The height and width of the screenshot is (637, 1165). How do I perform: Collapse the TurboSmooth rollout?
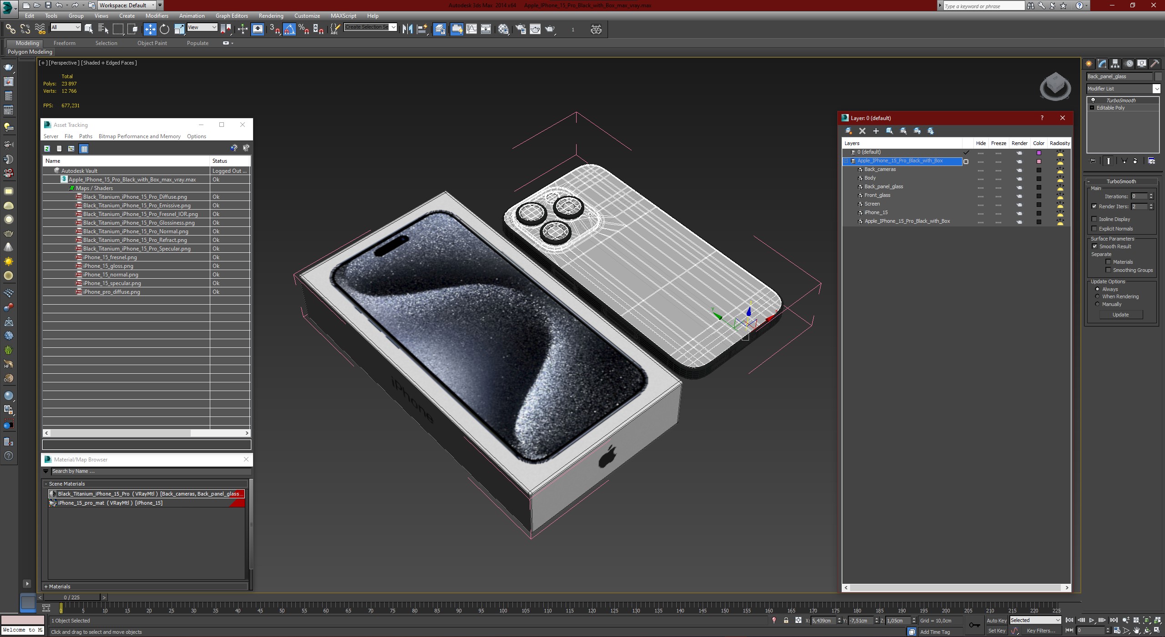[x=1121, y=181]
